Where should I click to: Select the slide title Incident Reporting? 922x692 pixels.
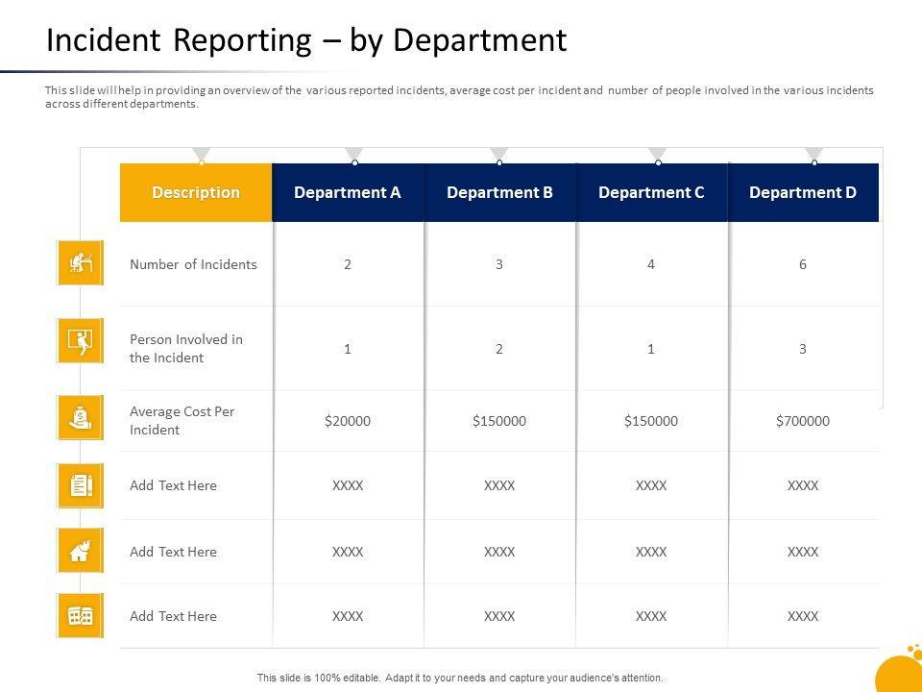pos(306,40)
